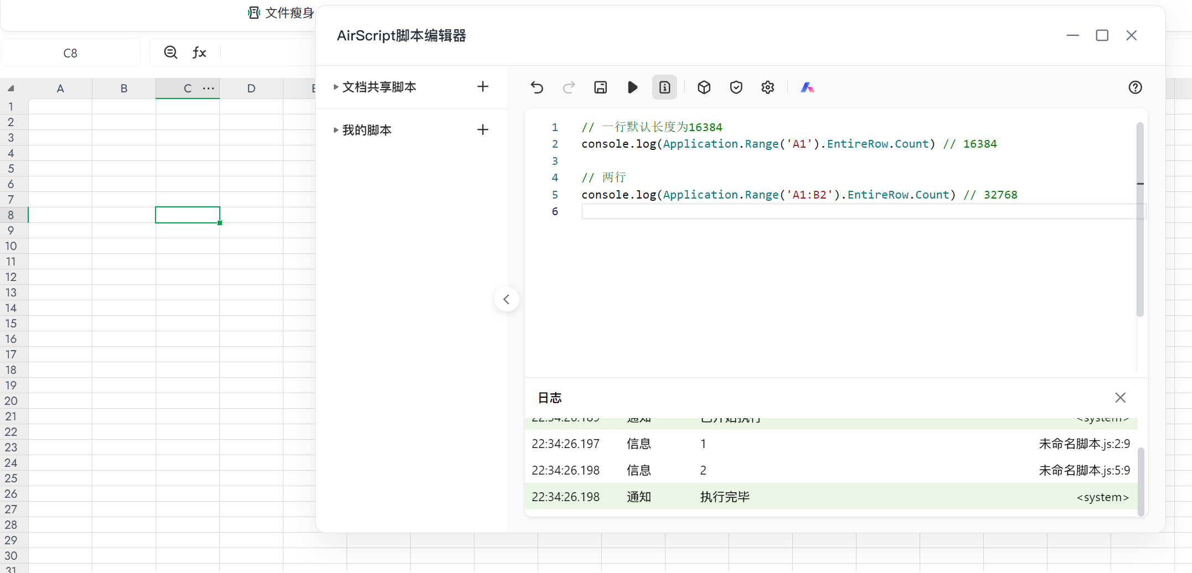This screenshot has height=573, width=1192.
Task: Run the script with play button
Action: (632, 87)
